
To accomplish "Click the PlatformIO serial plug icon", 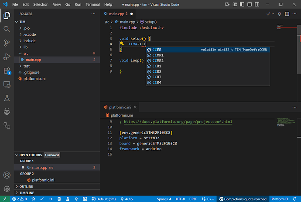I will [279, 14].
